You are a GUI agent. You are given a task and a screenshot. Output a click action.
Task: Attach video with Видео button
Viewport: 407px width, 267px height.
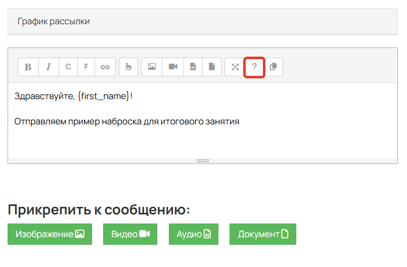130,234
